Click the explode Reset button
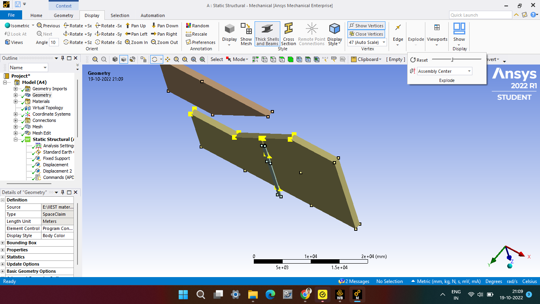540x304 pixels. click(419, 60)
